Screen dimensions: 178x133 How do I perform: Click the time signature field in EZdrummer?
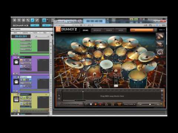pyautogui.click(x=106, y=105)
